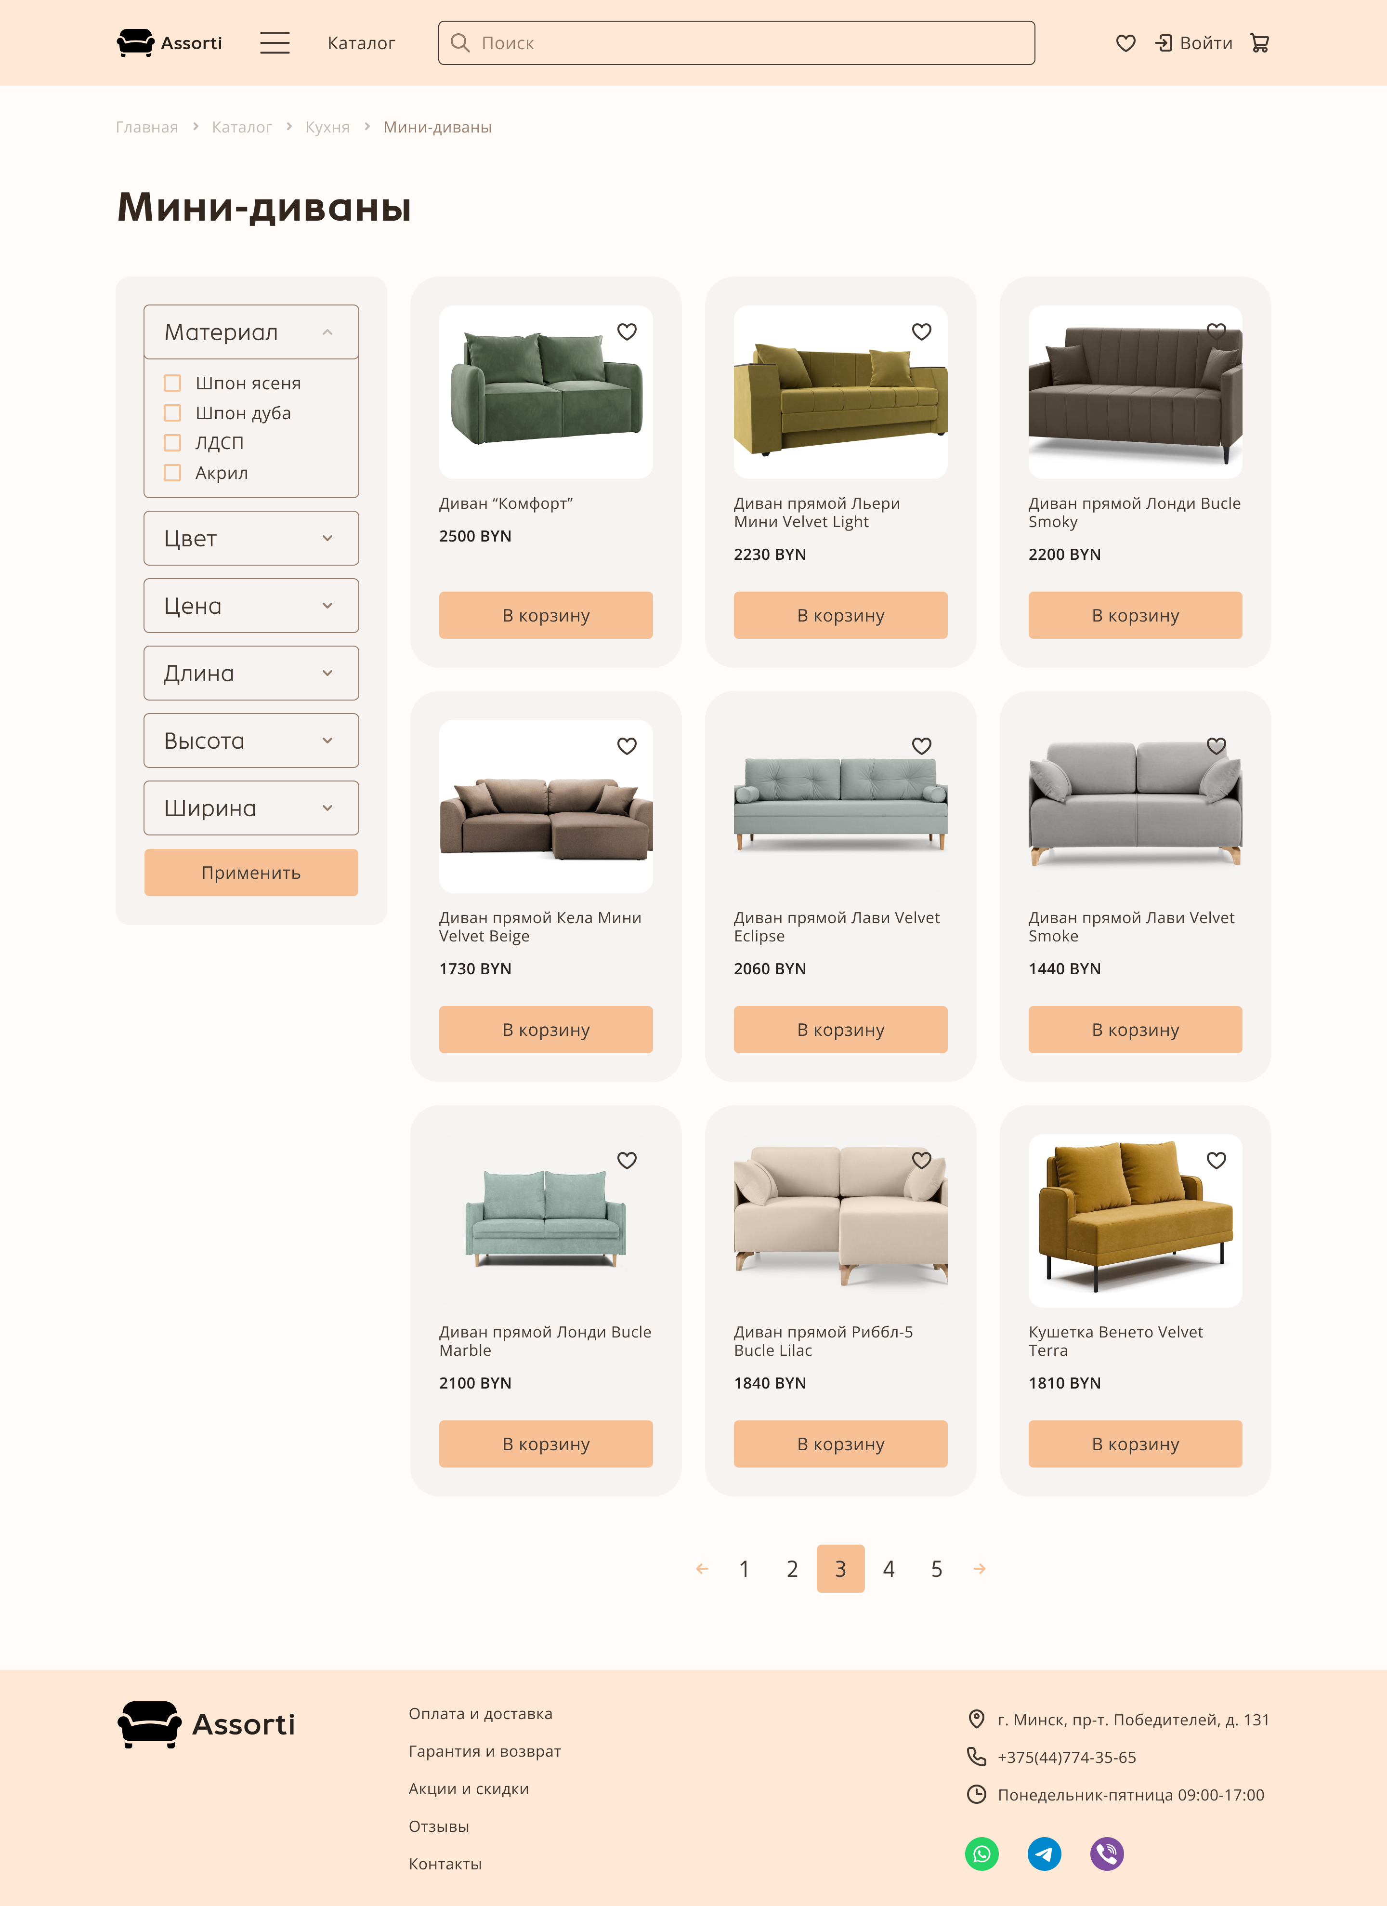The height and width of the screenshot is (1906, 1387).
Task: Open the shopping cart icon in header
Action: (1259, 43)
